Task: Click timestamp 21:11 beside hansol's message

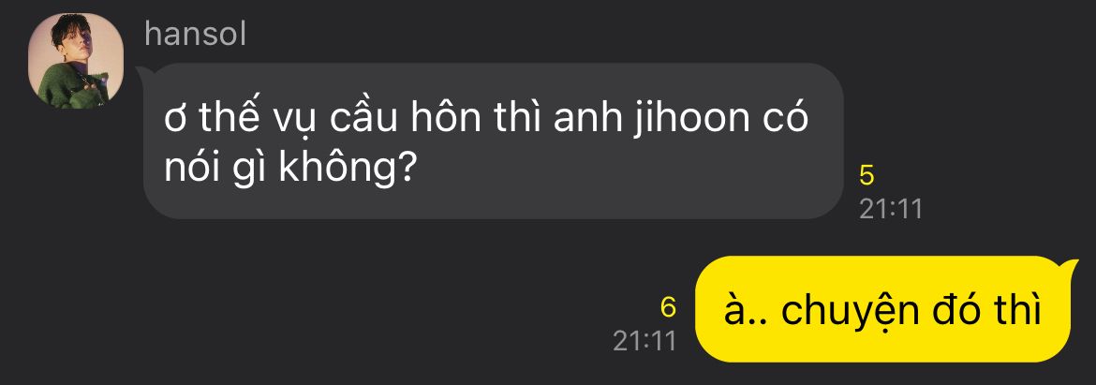Action: click(891, 209)
